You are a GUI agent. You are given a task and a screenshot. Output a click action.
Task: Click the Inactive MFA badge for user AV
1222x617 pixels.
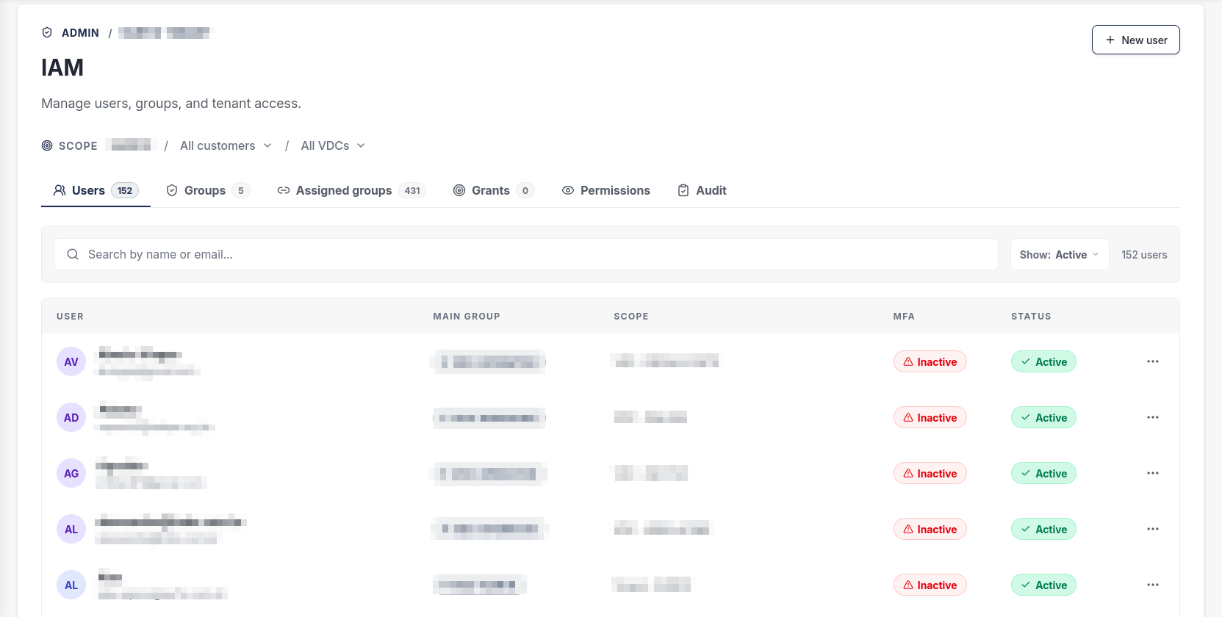click(x=930, y=361)
